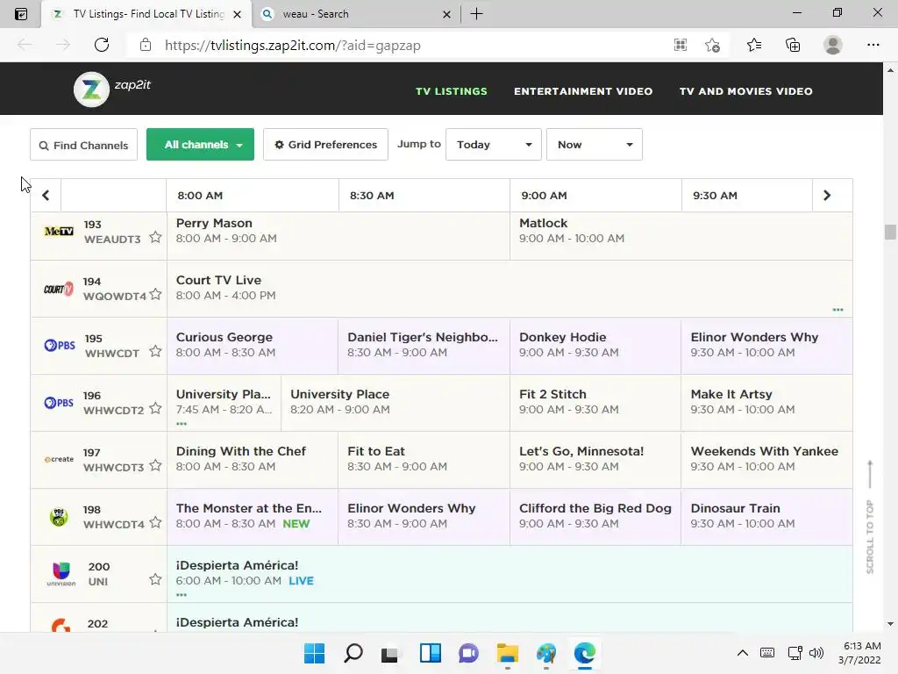Open browser profile icon
Viewport: 898px width, 674px height.
[x=833, y=45]
